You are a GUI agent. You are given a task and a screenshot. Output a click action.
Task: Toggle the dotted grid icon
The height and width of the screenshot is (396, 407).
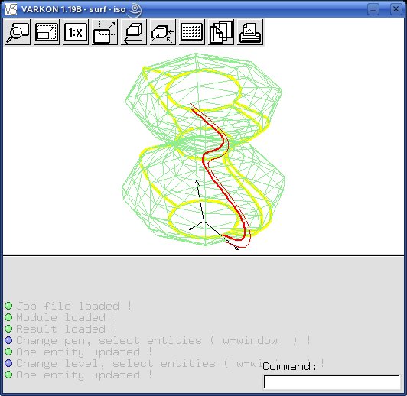tap(192, 32)
